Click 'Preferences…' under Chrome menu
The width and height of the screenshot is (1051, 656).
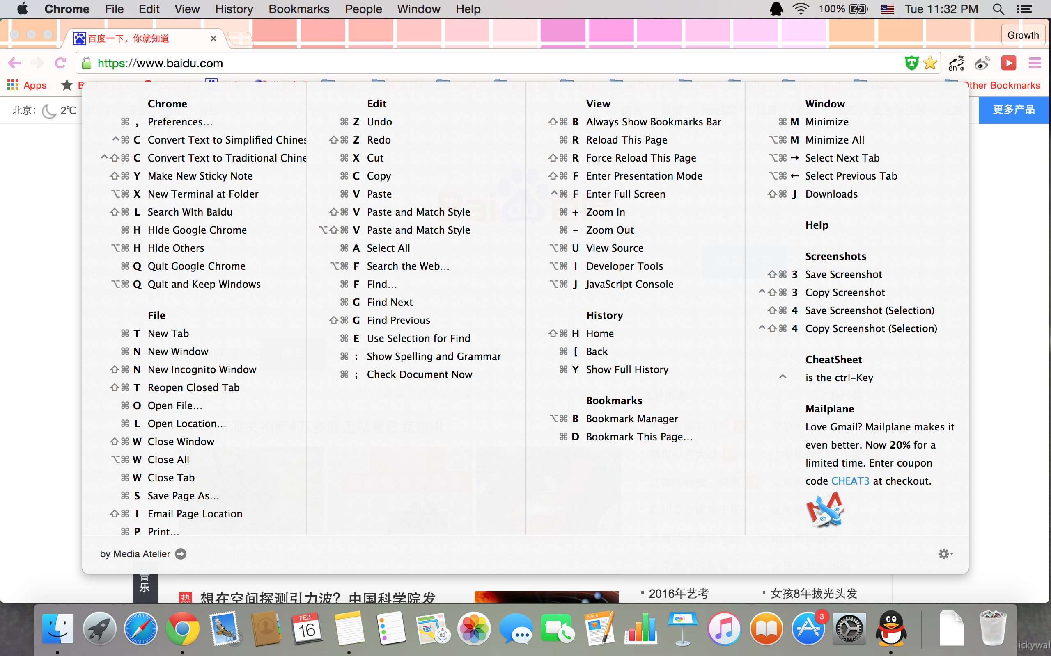pos(179,121)
